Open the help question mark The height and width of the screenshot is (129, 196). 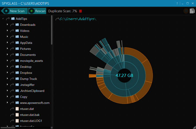click(177, 4)
